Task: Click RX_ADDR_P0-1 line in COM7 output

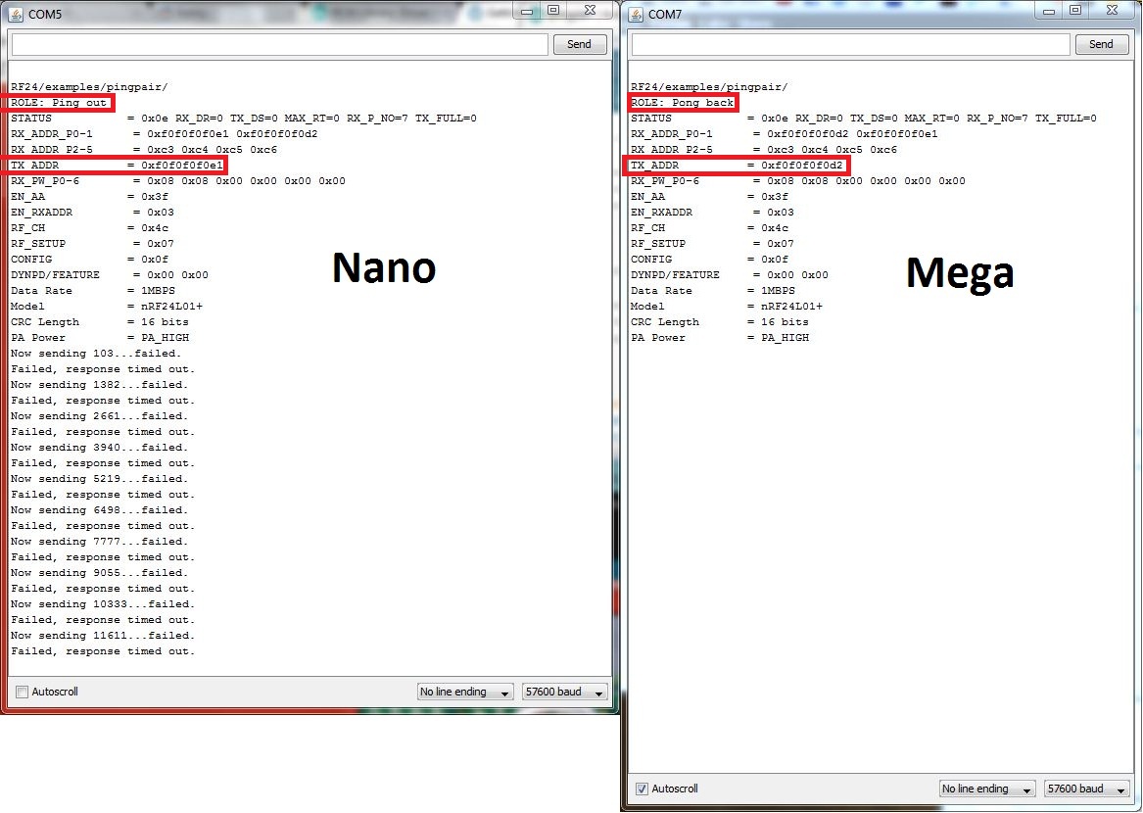Action: click(785, 134)
